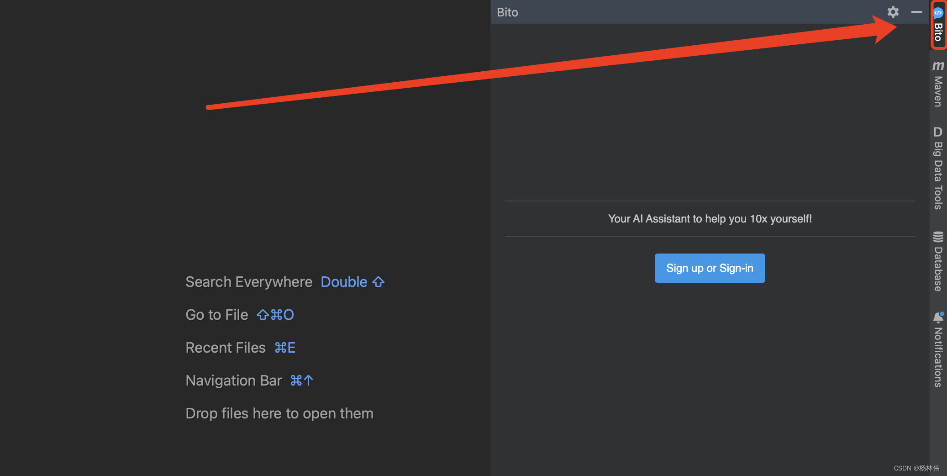947x476 pixels.
Task: Click the Notifications bell icon
Action: 938,317
